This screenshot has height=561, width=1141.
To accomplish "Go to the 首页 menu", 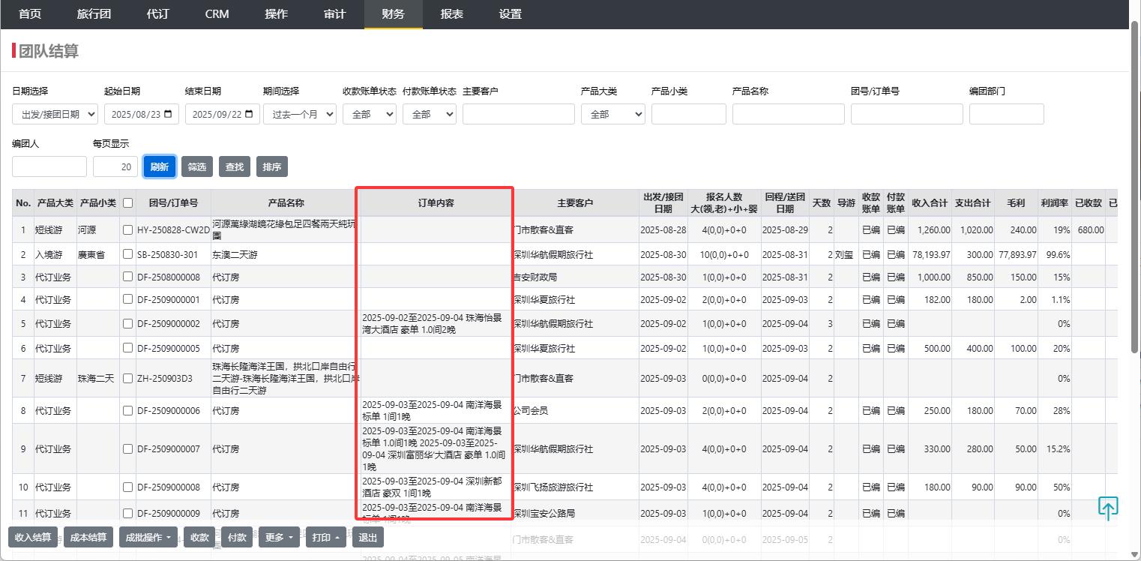I will pyautogui.click(x=29, y=14).
